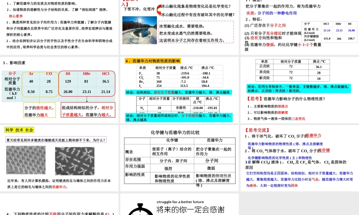The height and width of the screenshot is (215, 359).
Task: Click the yellow box '分子的极性越大' conclusion
Action: tap(39, 110)
